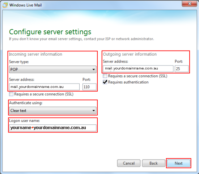This screenshot has height=174, width=199.
Task: Click the Next button
Action: click(179, 163)
